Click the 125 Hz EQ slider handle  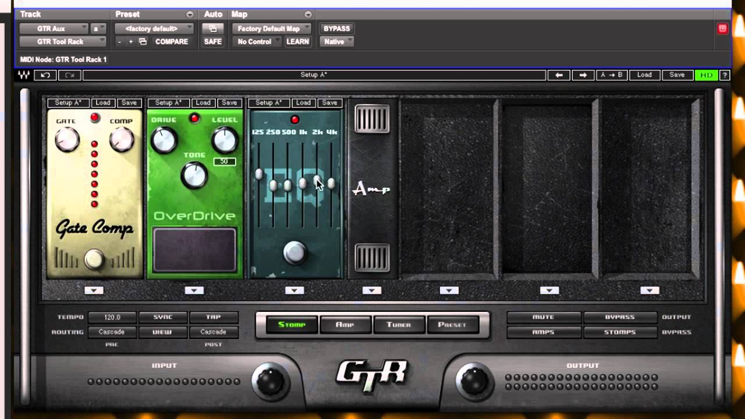tap(259, 174)
